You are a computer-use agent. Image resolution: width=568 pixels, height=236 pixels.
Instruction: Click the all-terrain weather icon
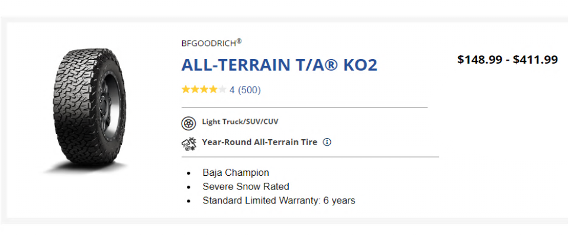tap(188, 143)
